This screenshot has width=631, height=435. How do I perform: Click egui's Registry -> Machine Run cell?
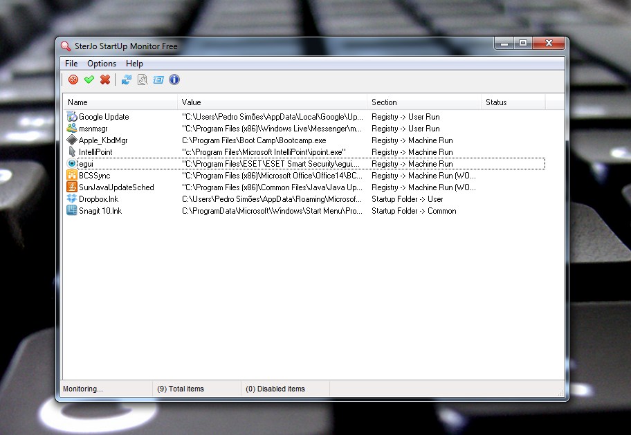412,164
